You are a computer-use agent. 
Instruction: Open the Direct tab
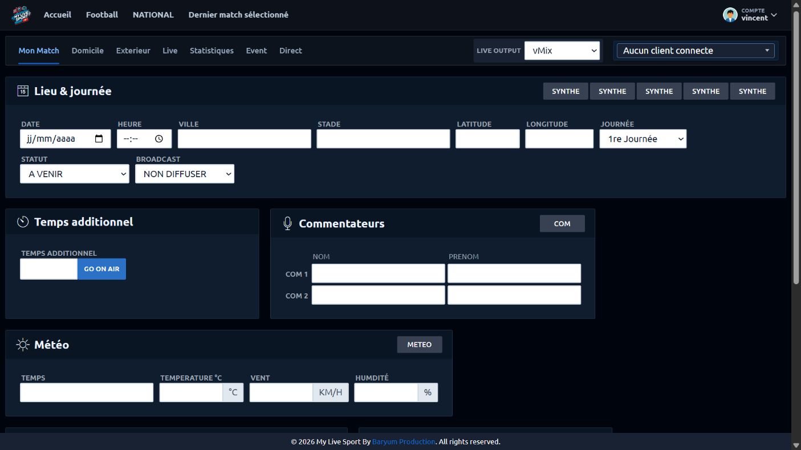pos(291,51)
